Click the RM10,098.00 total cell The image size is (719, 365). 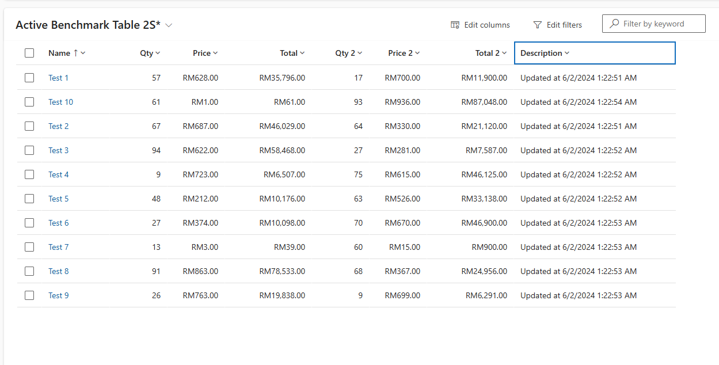click(x=282, y=223)
